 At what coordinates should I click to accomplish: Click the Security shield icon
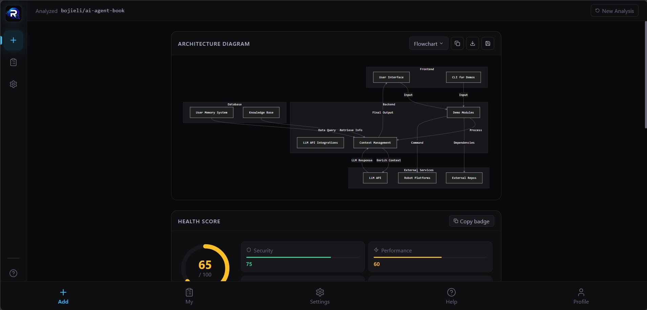pos(249,250)
